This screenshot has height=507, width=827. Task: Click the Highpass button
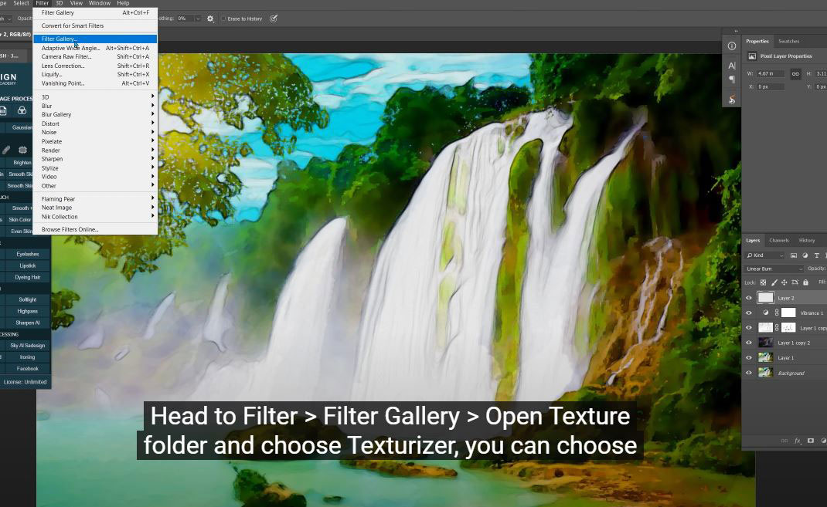27,311
